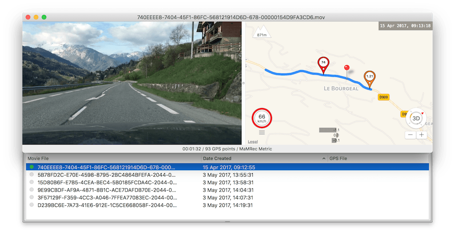Maximize the window with green button
Image resolution: width=455 pixels, height=231 pixels.
[x=44, y=17]
